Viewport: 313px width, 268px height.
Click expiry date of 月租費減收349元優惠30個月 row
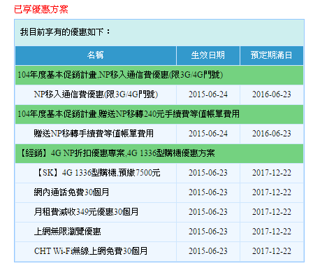[x=272, y=212]
